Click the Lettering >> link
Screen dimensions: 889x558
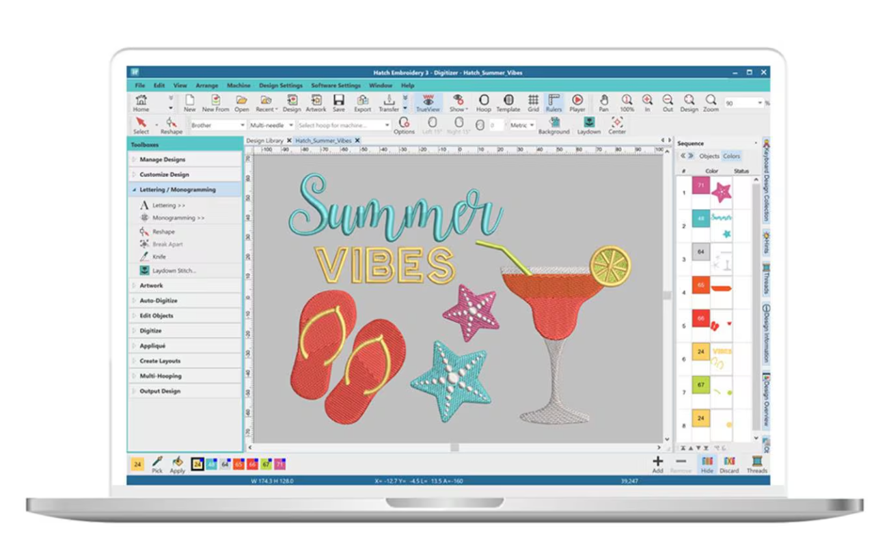click(168, 205)
